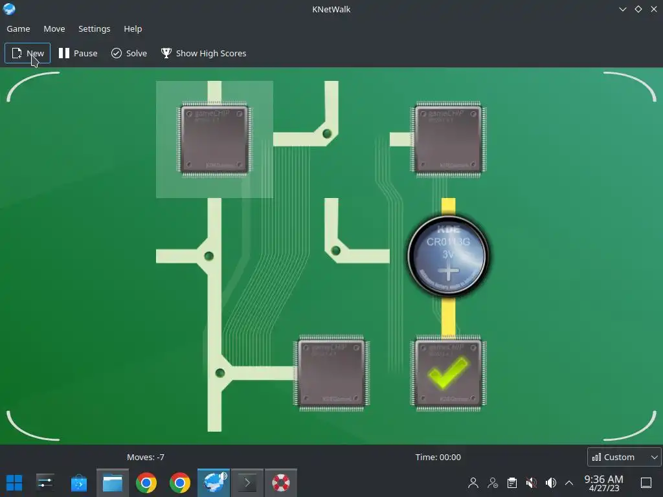Rotate the bottom-middle chip terminal
Viewport: 663px width, 497px height.
tap(331, 373)
